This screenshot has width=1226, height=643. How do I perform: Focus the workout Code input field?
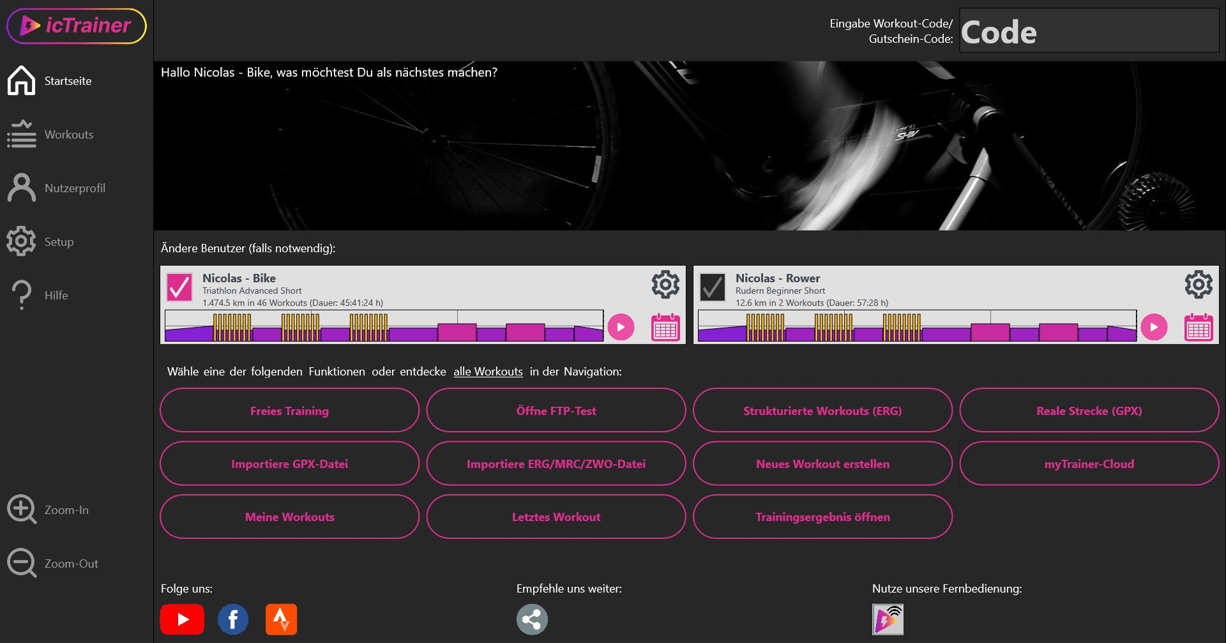coord(1089,31)
